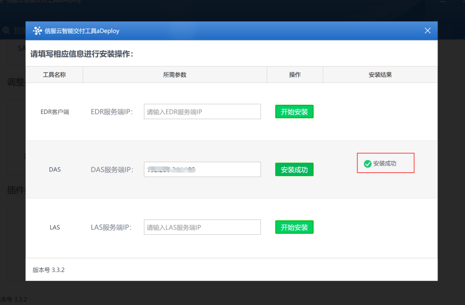This screenshot has width=465, height=305.
Task: Click the EDR服务端IP: label
Action: (112, 112)
